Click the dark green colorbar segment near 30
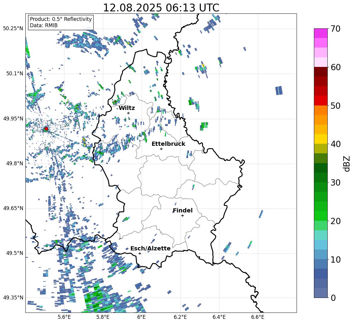The width and height of the screenshot is (354, 323). [x=321, y=177]
